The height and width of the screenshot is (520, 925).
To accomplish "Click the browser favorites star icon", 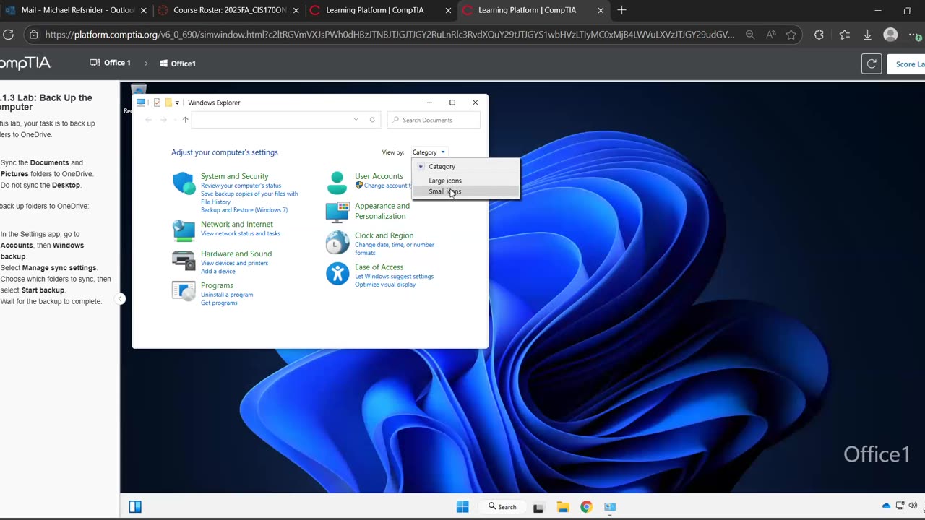I will (x=791, y=35).
